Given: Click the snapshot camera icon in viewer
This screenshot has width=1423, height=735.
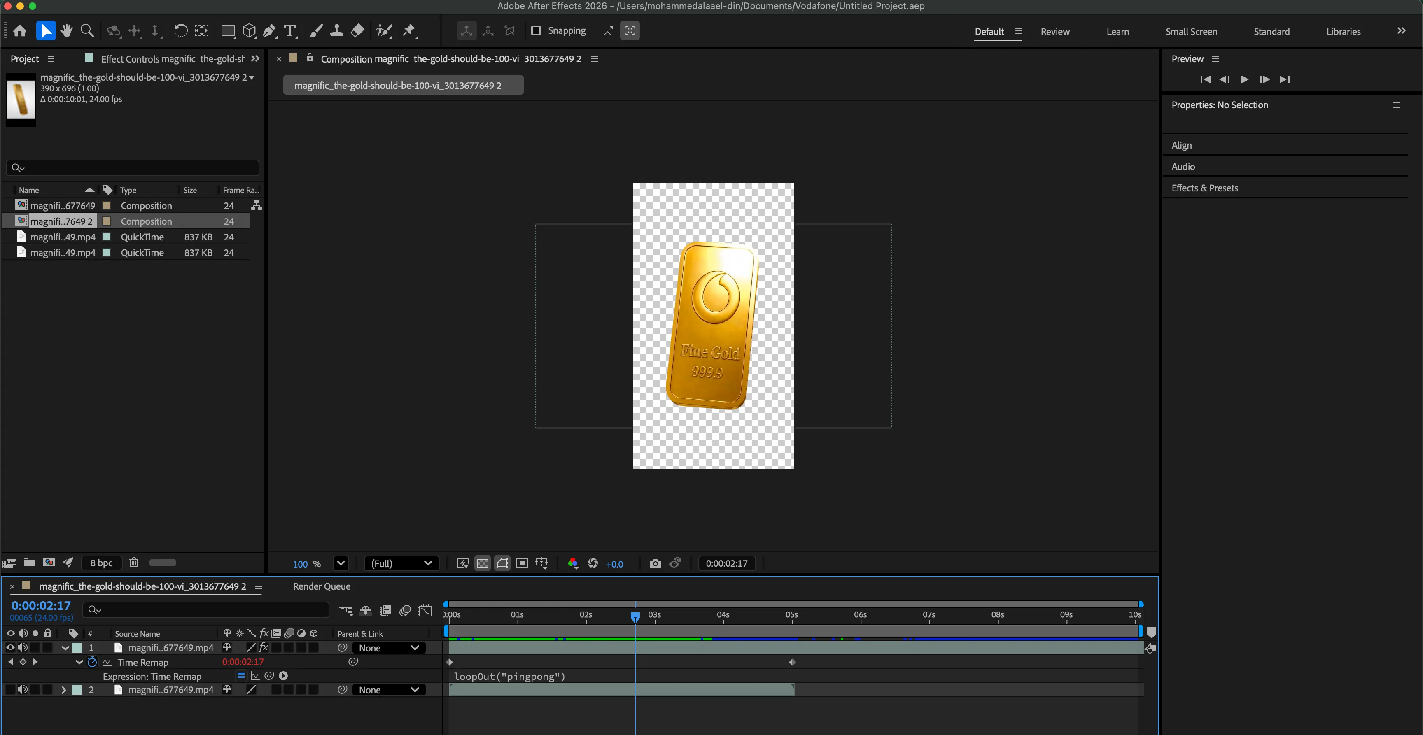Looking at the screenshot, I should click(x=655, y=563).
